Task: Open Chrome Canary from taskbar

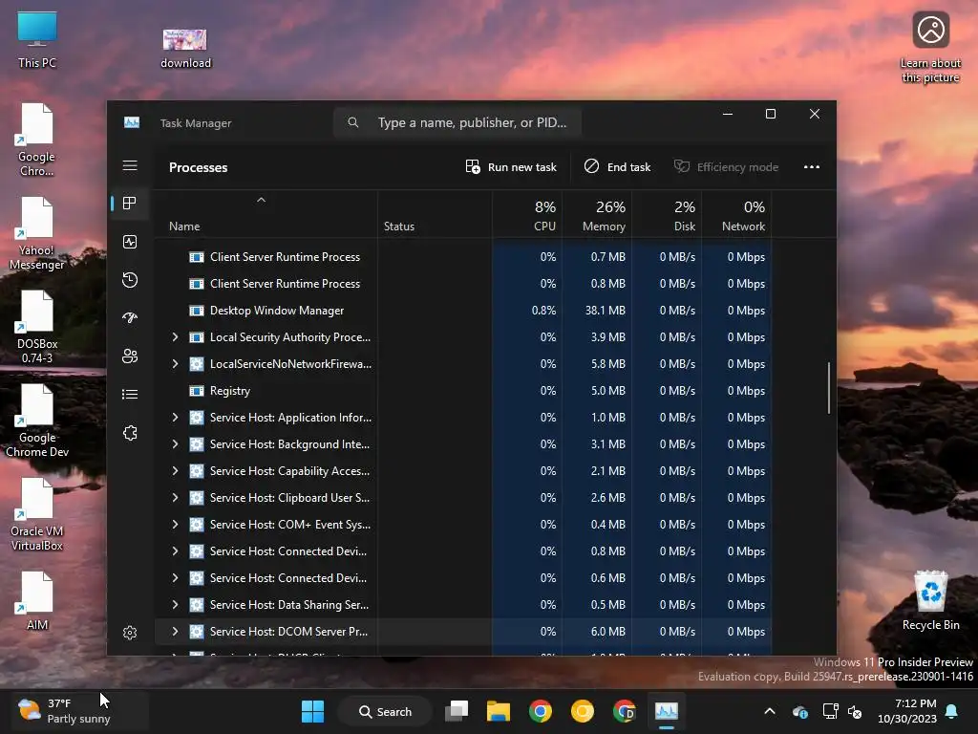Action: [x=582, y=711]
